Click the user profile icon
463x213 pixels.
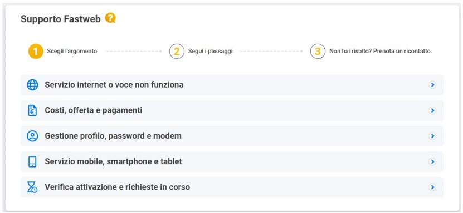click(32, 136)
